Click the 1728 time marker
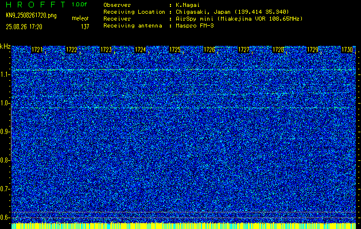This screenshot has width=361, height=229. coord(278,50)
